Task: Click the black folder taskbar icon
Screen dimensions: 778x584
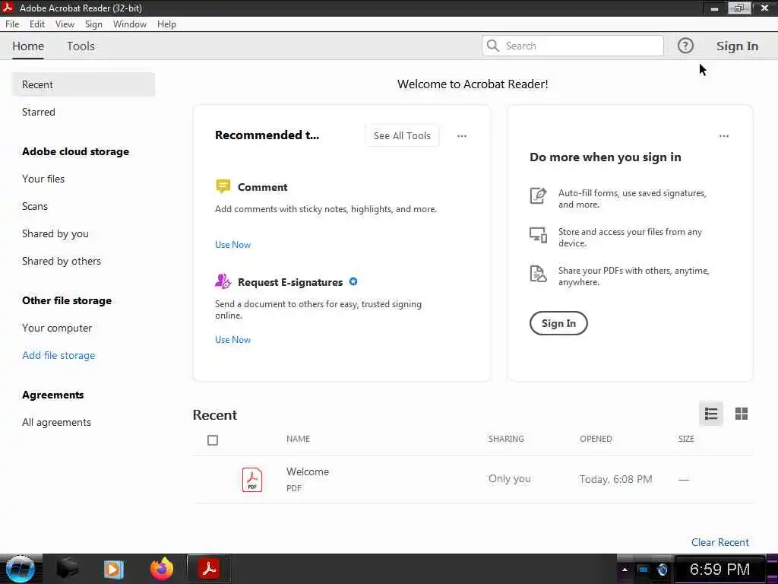Action: pyautogui.click(x=68, y=569)
